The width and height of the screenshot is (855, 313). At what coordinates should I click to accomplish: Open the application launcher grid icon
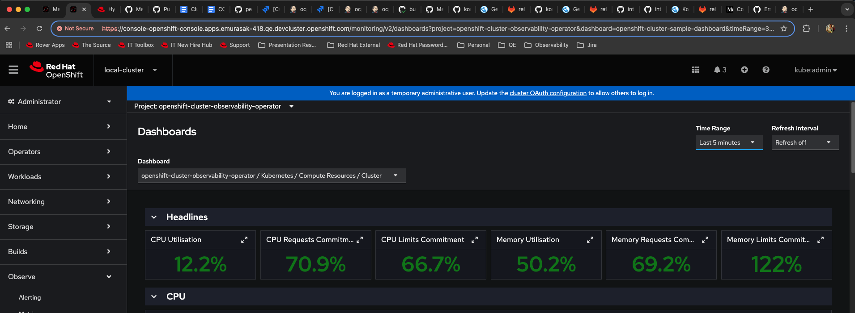coord(695,70)
